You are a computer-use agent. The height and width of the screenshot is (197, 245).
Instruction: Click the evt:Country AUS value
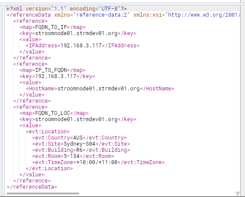click(x=78, y=138)
